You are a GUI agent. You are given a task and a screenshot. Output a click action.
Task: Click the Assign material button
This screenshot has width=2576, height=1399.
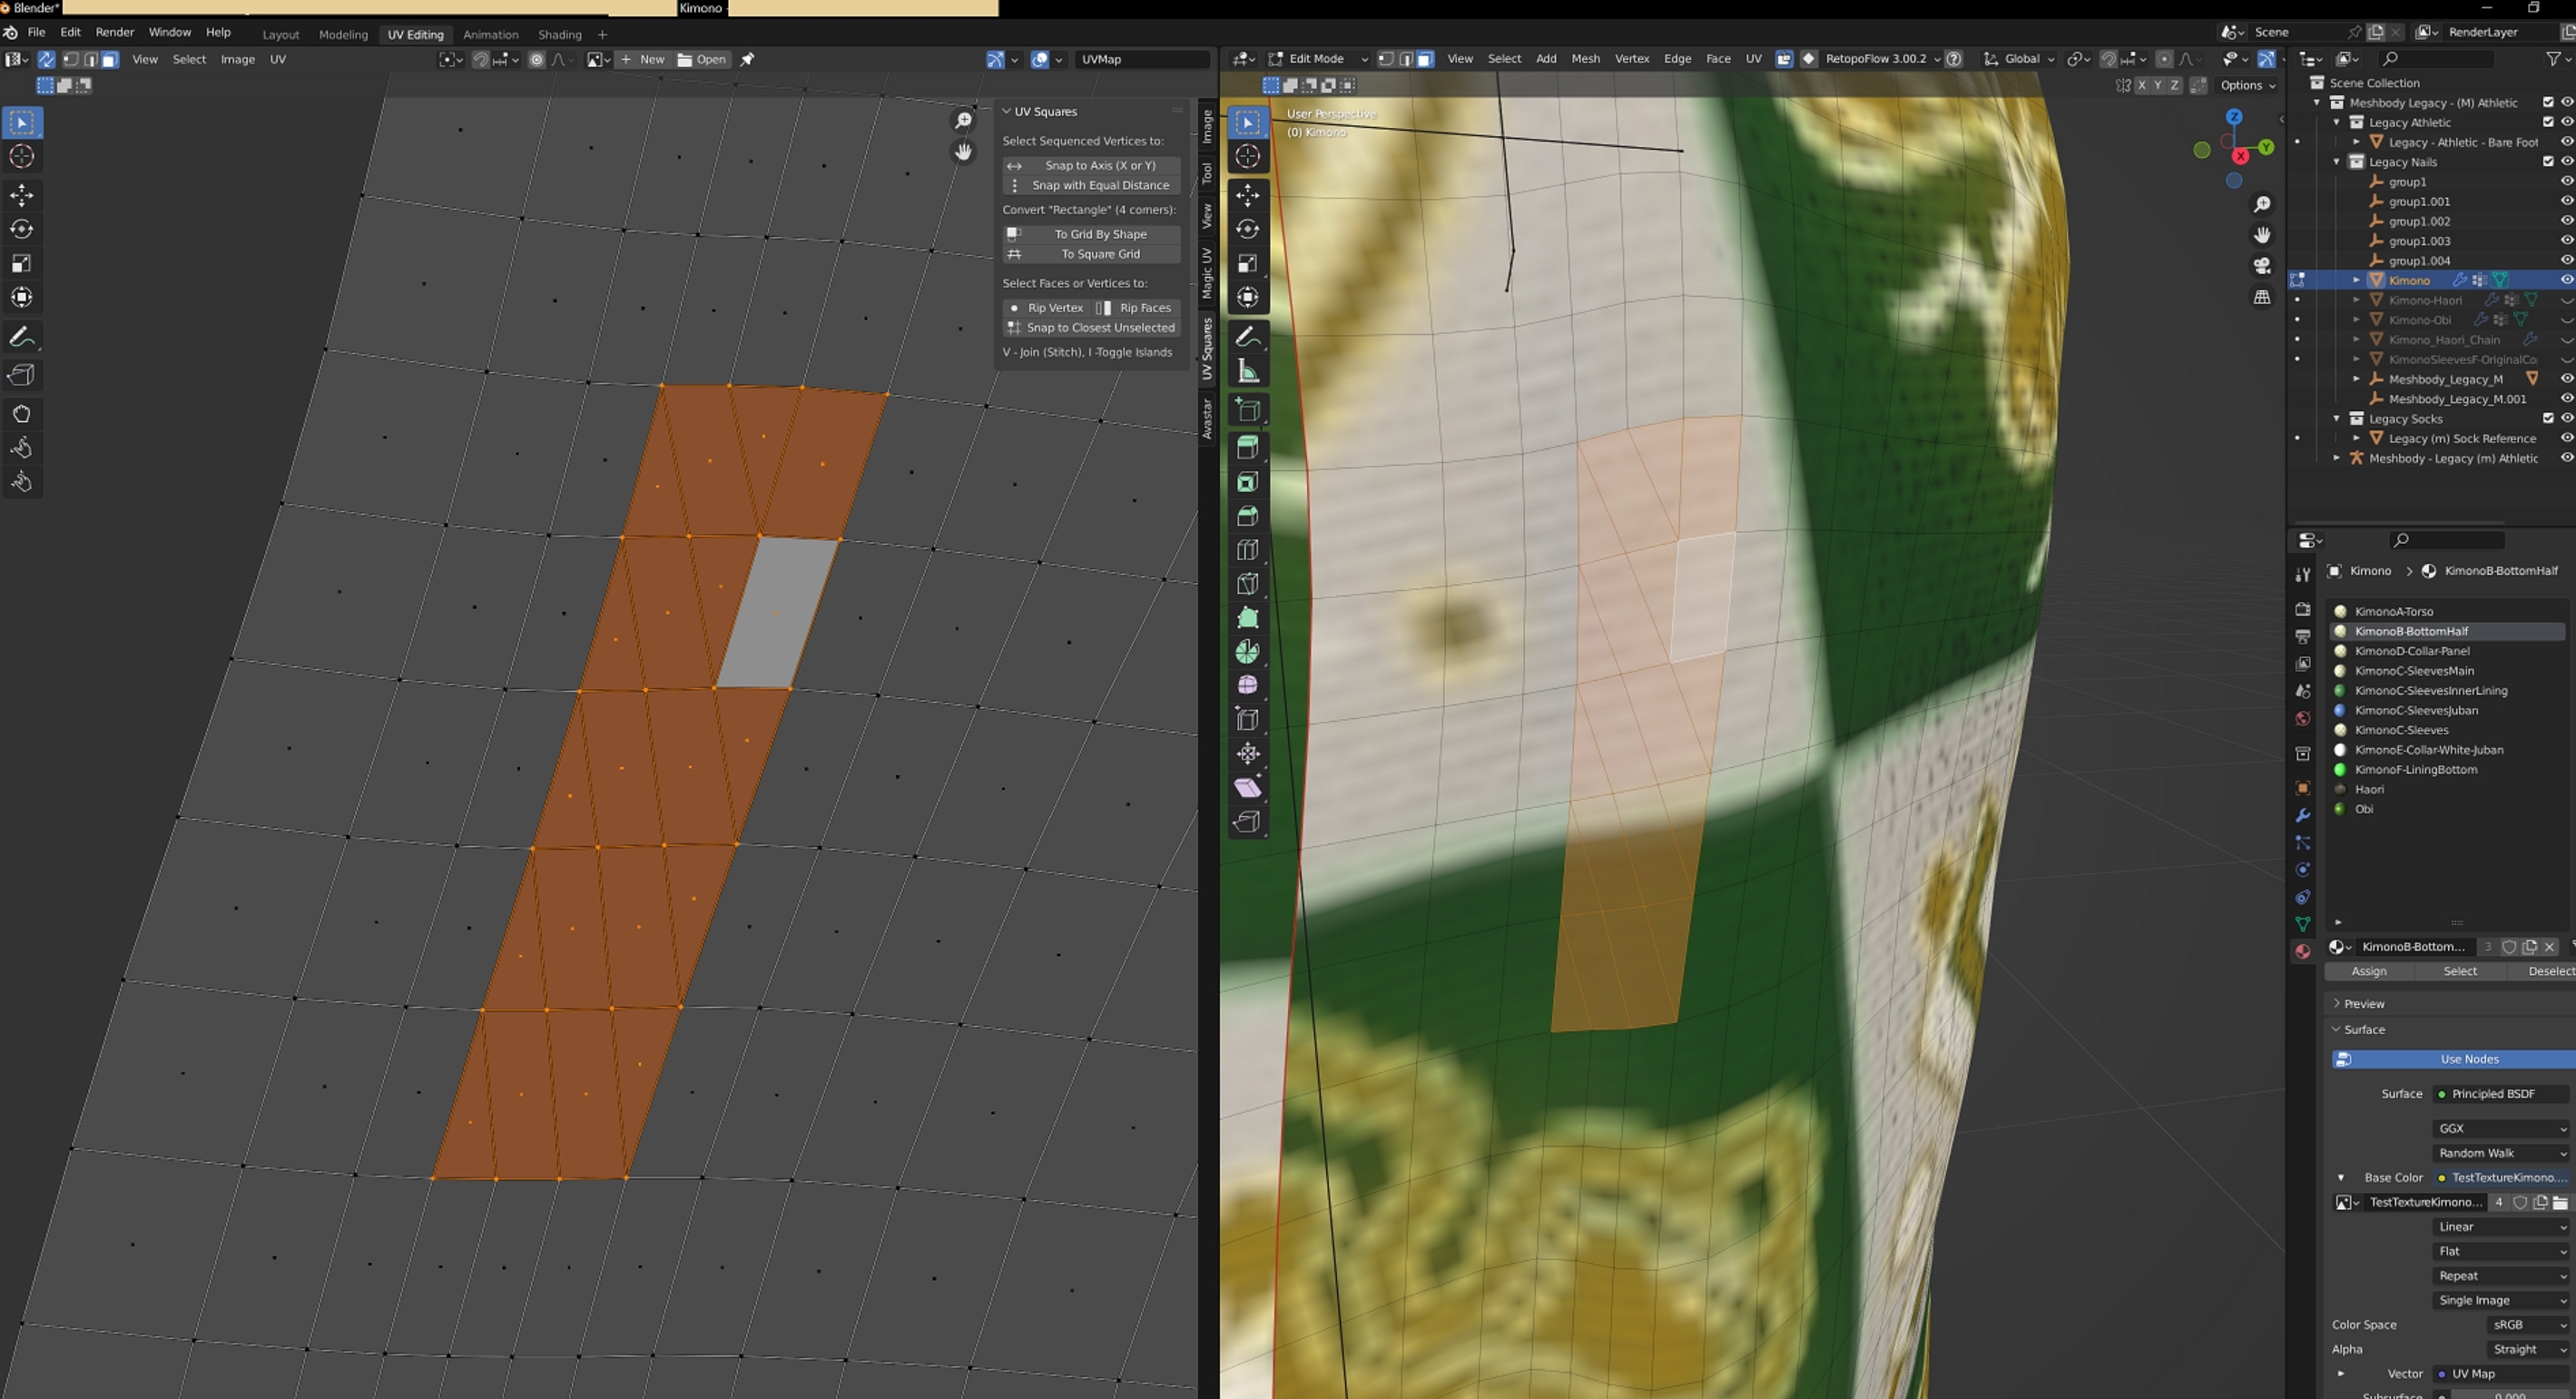tap(2368, 972)
